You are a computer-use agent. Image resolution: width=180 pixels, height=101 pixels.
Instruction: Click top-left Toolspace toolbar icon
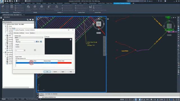coord(3,20)
